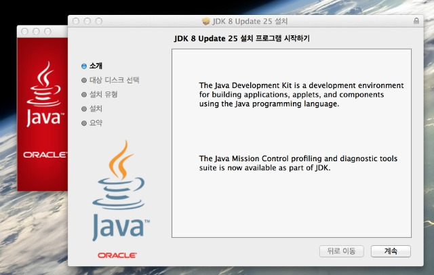Click the 'The Java Development Kit' paragraph

click(x=301, y=95)
